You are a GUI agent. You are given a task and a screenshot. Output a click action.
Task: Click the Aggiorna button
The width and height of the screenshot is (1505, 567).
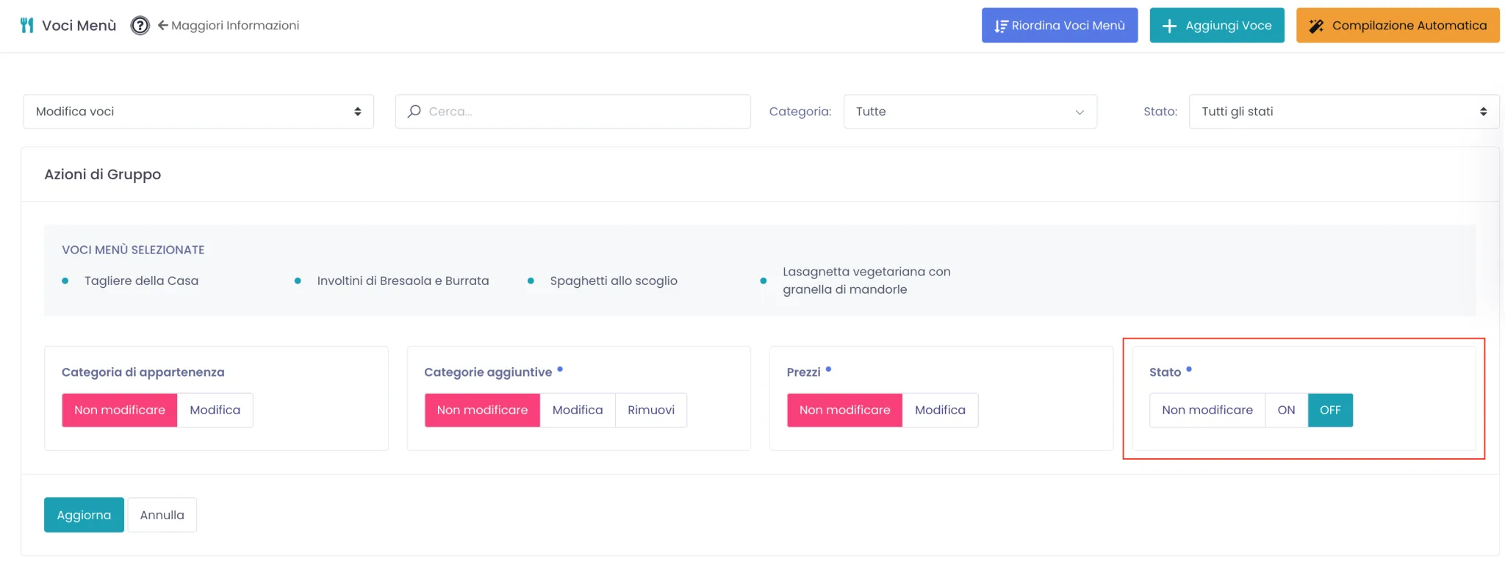tap(84, 515)
